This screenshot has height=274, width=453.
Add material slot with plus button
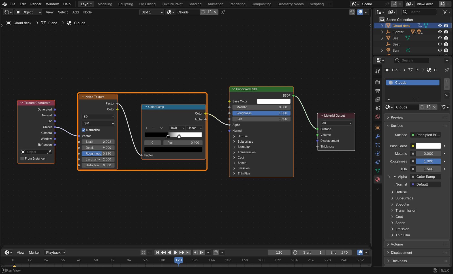[447, 81]
